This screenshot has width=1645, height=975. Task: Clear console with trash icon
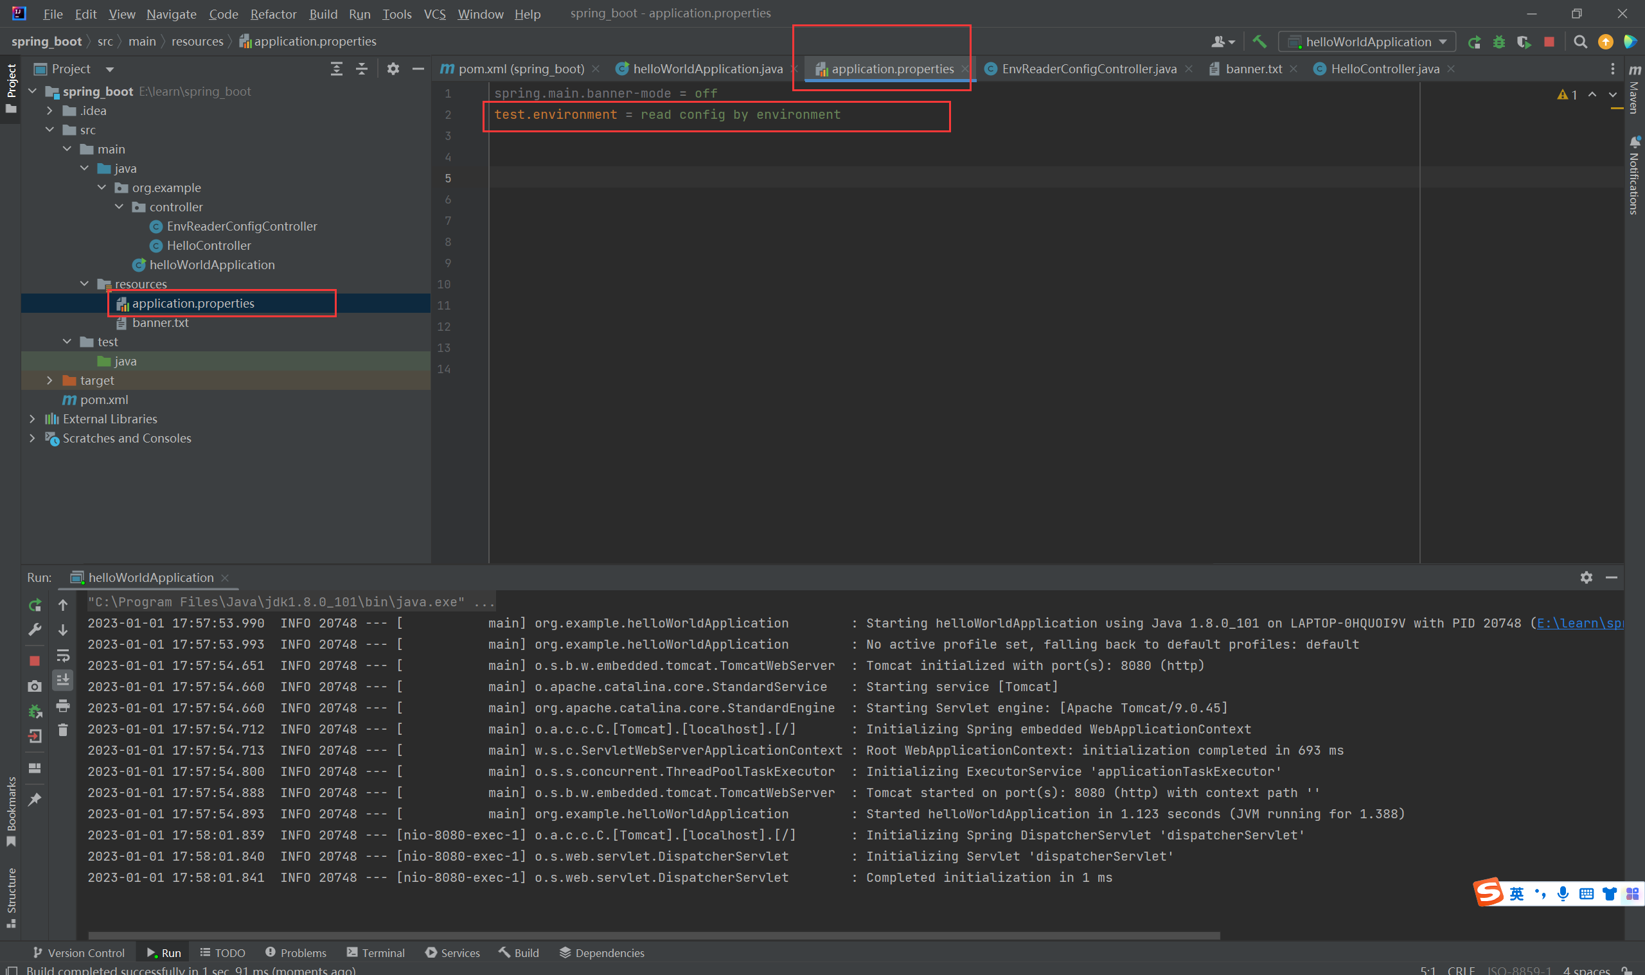pos(63,730)
